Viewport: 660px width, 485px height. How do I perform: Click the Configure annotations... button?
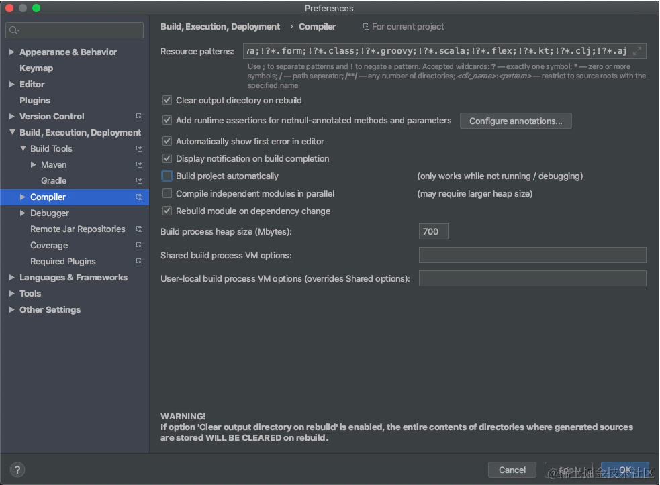516,121
